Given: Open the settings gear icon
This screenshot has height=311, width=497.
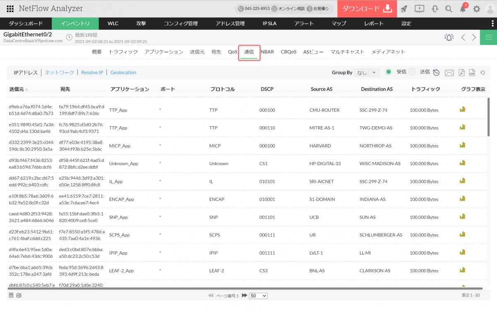Looking at the screenshot, I should (477, 9).
